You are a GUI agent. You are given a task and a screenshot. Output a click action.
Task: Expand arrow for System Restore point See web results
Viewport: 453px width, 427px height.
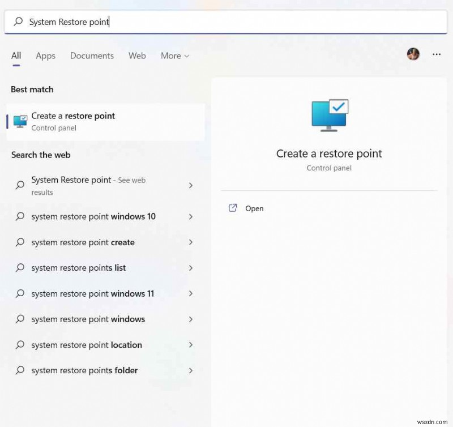point(191,186)
